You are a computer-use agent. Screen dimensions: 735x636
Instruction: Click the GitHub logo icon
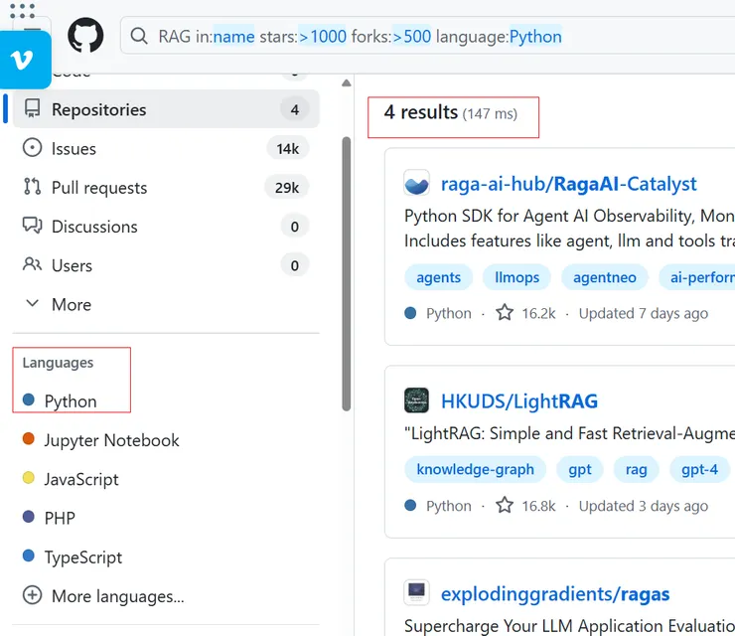(85, 37)
